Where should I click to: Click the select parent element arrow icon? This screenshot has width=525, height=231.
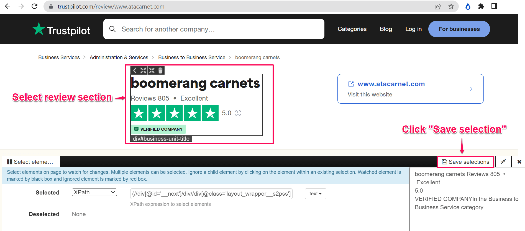point(135,70)
